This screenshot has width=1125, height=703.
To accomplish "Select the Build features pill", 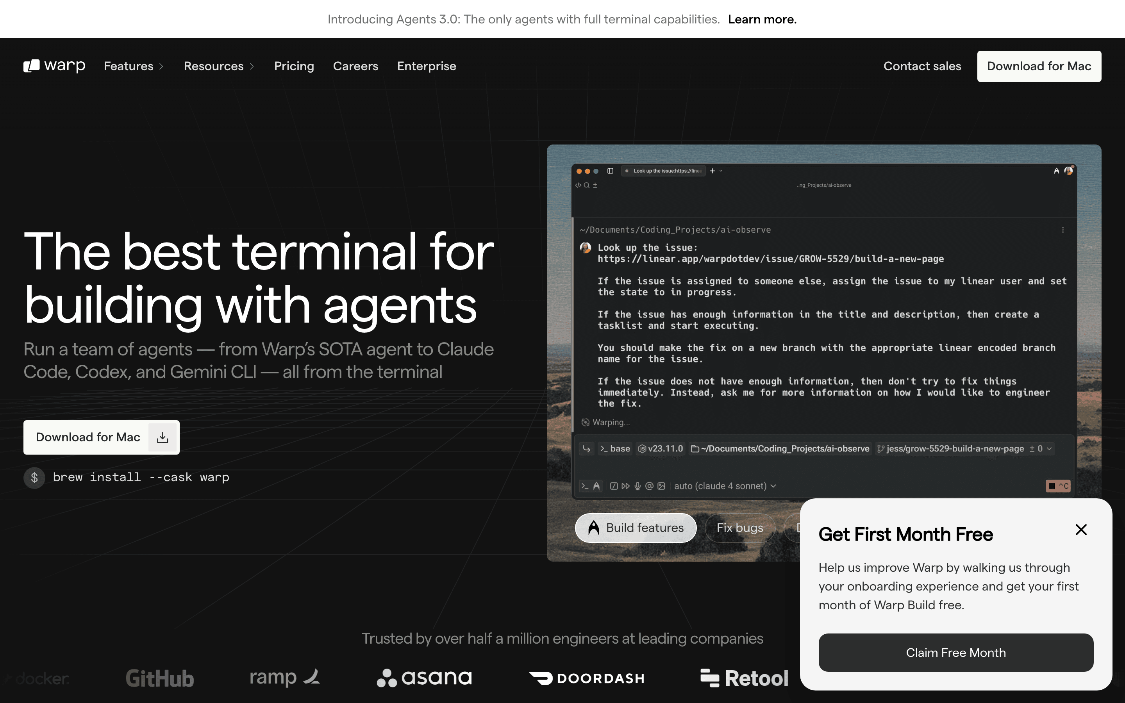I will click(636, 528).
